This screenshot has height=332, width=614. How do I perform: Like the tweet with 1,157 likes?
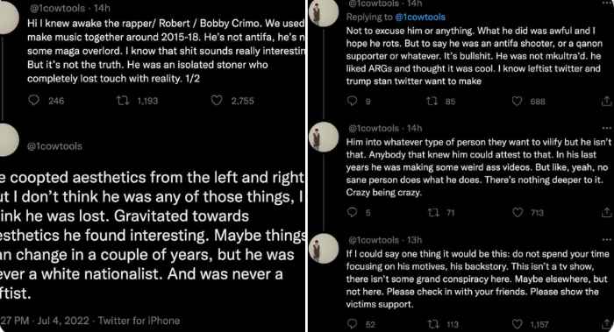[x=518, y=324]
